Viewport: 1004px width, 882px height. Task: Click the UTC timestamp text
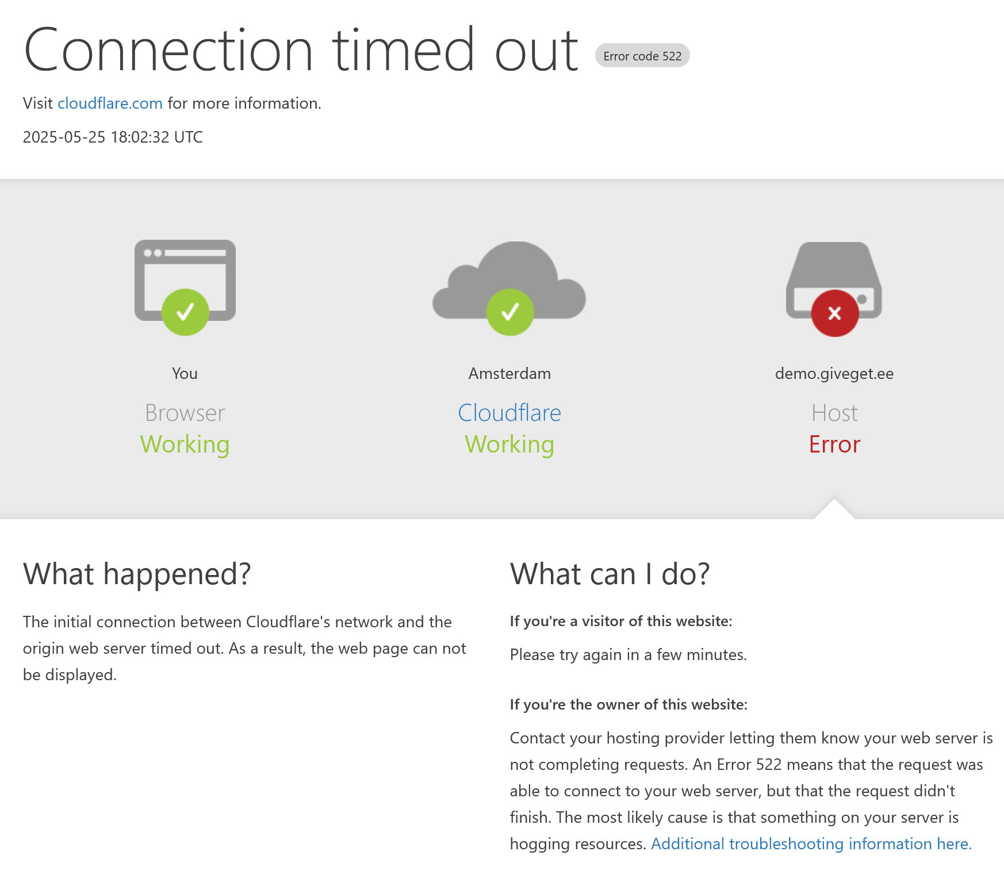(x=113, y=137)
